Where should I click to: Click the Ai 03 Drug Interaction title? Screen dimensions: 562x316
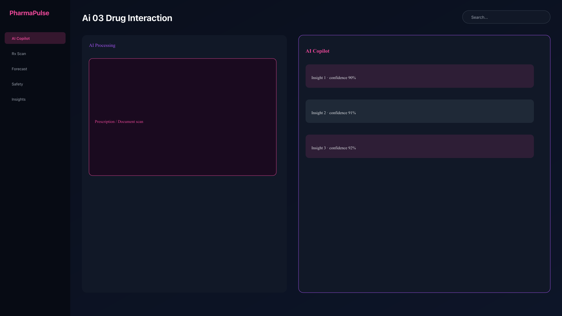click(127, 18)
